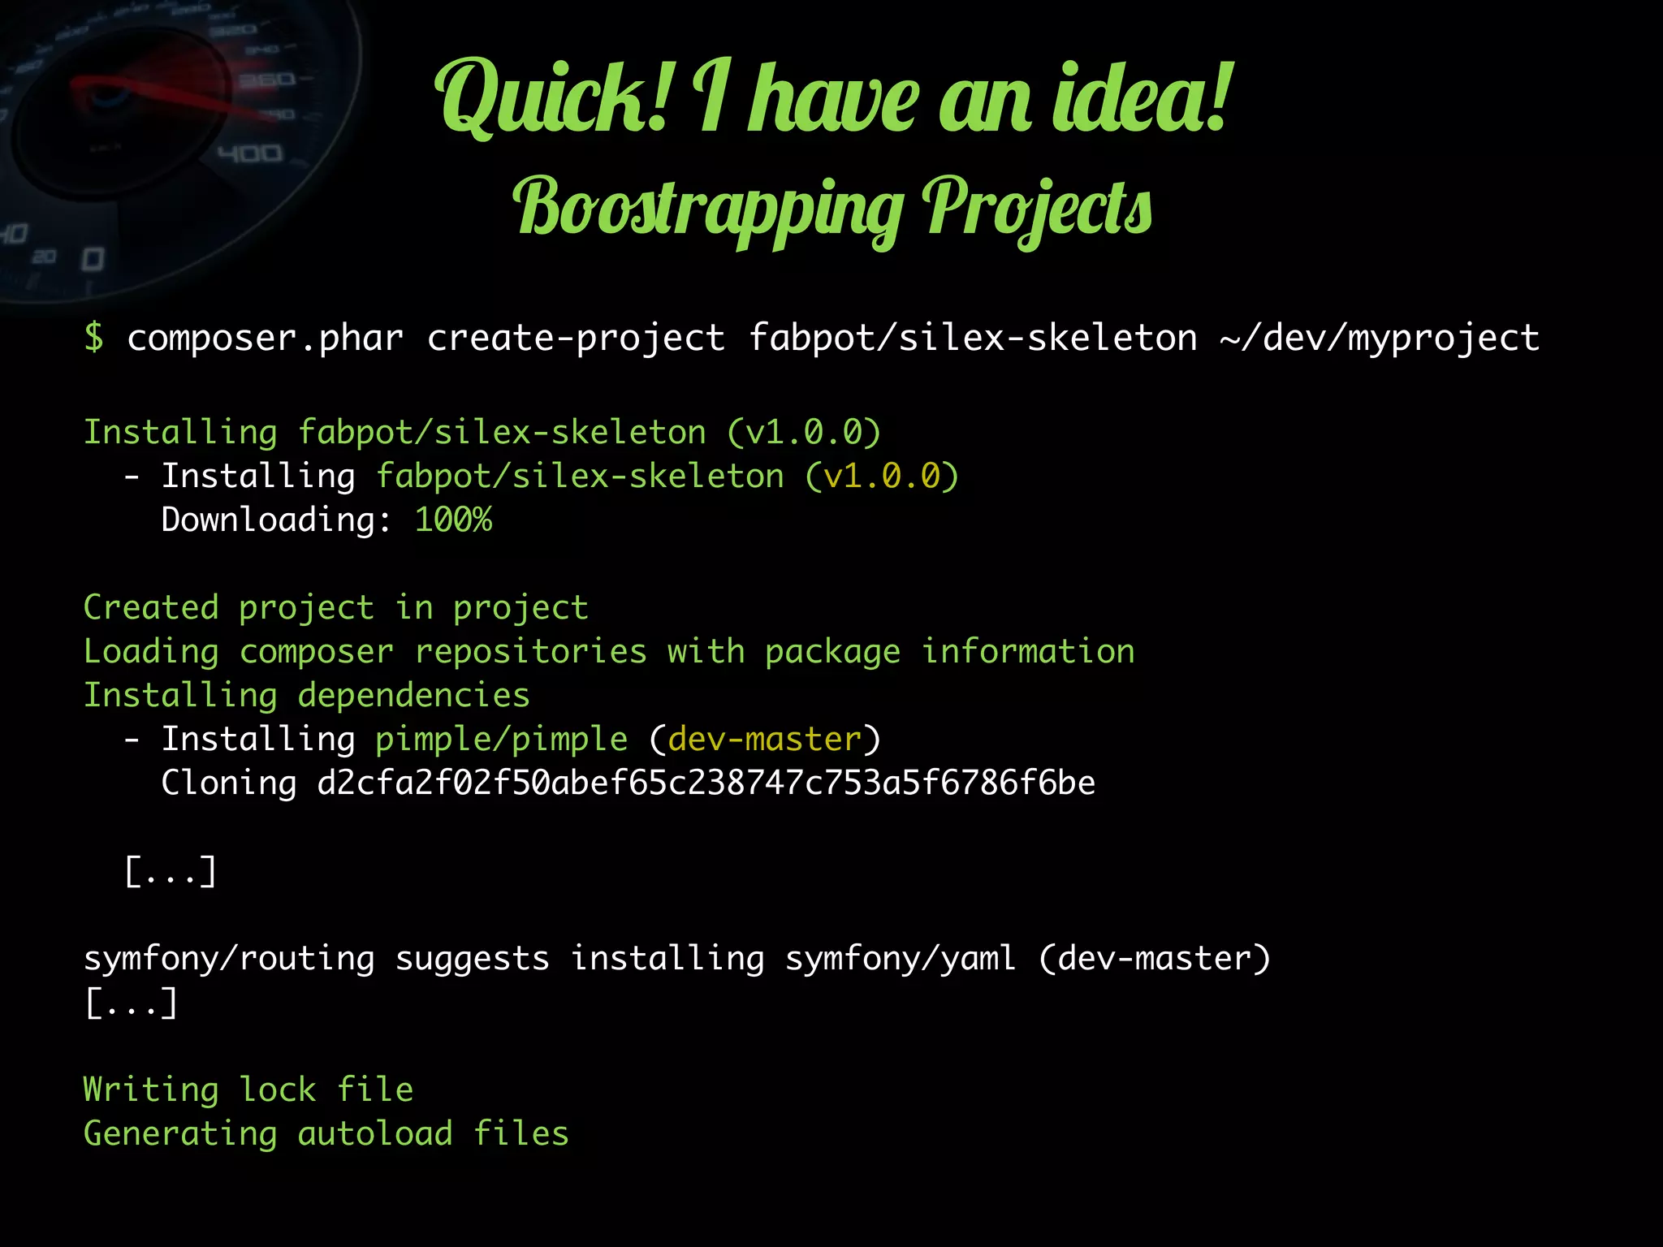This screenshot has width=1663, height=1247.
Task: Click the '~/dev/myproject' path
Action: pyautogui.click(x=1380, y=338)
